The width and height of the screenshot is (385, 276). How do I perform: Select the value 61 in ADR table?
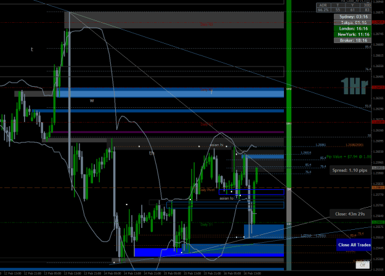point(352,10)
